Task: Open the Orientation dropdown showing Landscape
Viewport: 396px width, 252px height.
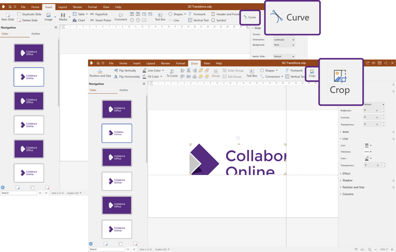Action: [284, 40]
